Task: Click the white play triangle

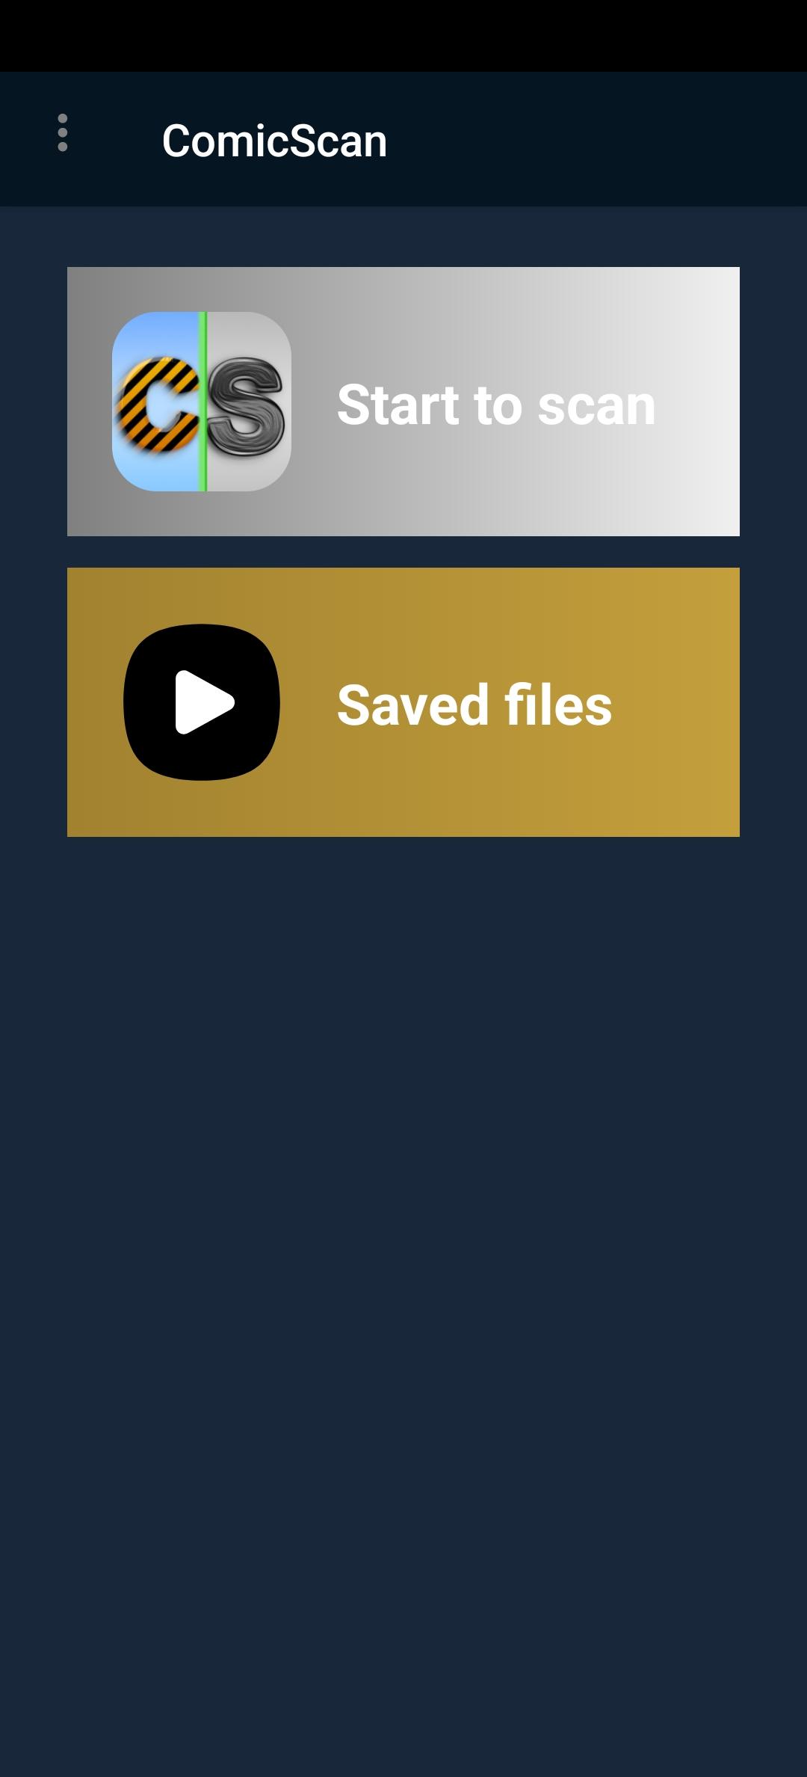Action: (205, 702)
